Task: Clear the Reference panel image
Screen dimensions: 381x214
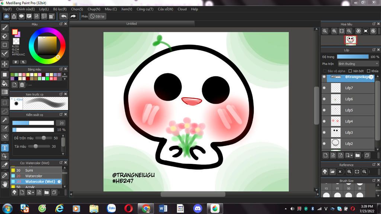Action: pyautogui.click(x=340, y=172)
